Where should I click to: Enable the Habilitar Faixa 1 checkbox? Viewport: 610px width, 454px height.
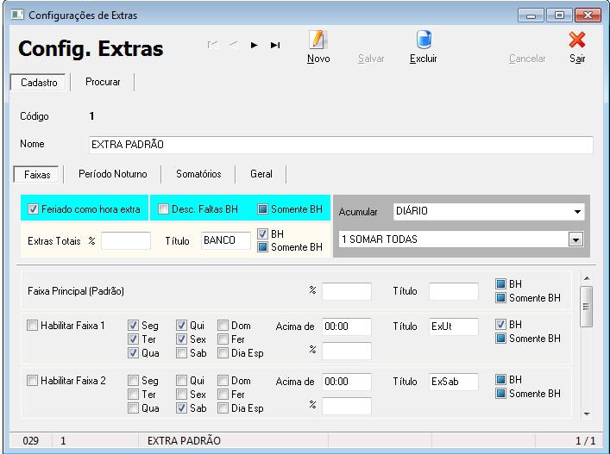[33, 326]
